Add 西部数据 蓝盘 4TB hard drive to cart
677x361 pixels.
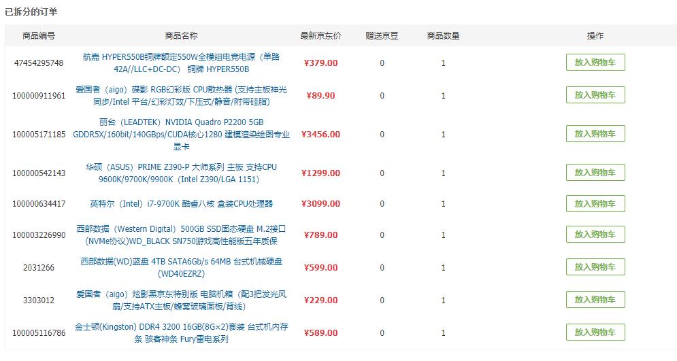coord(595,267)
